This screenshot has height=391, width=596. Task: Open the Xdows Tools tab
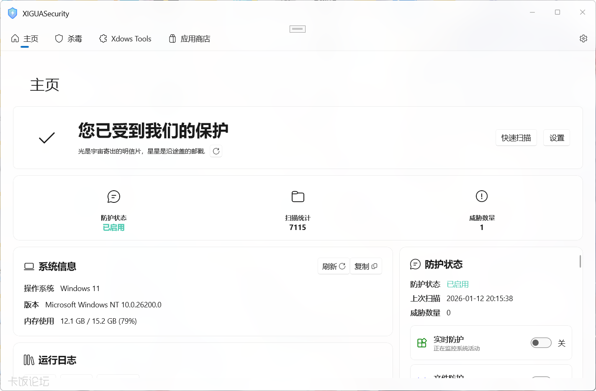pyautogui.click(x=125, y=39)
